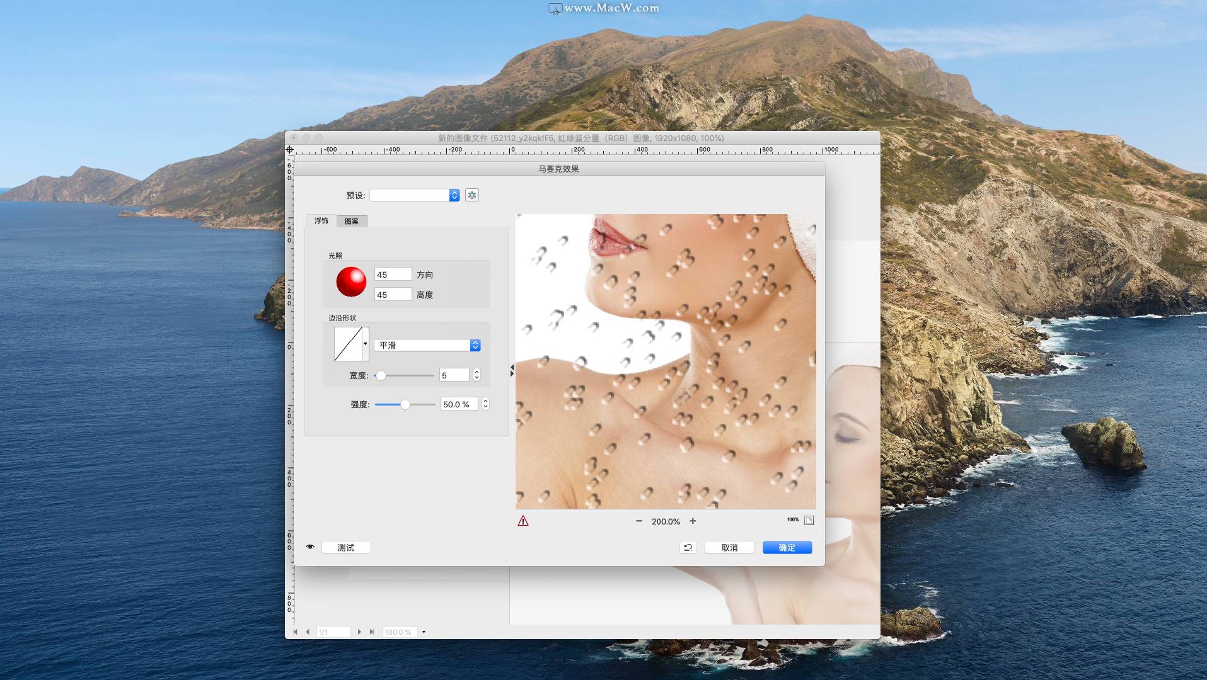The width and height of the screenshot is (1207, 680).
Task: Toggle the preview eye icon
Action: click(310, 547)
